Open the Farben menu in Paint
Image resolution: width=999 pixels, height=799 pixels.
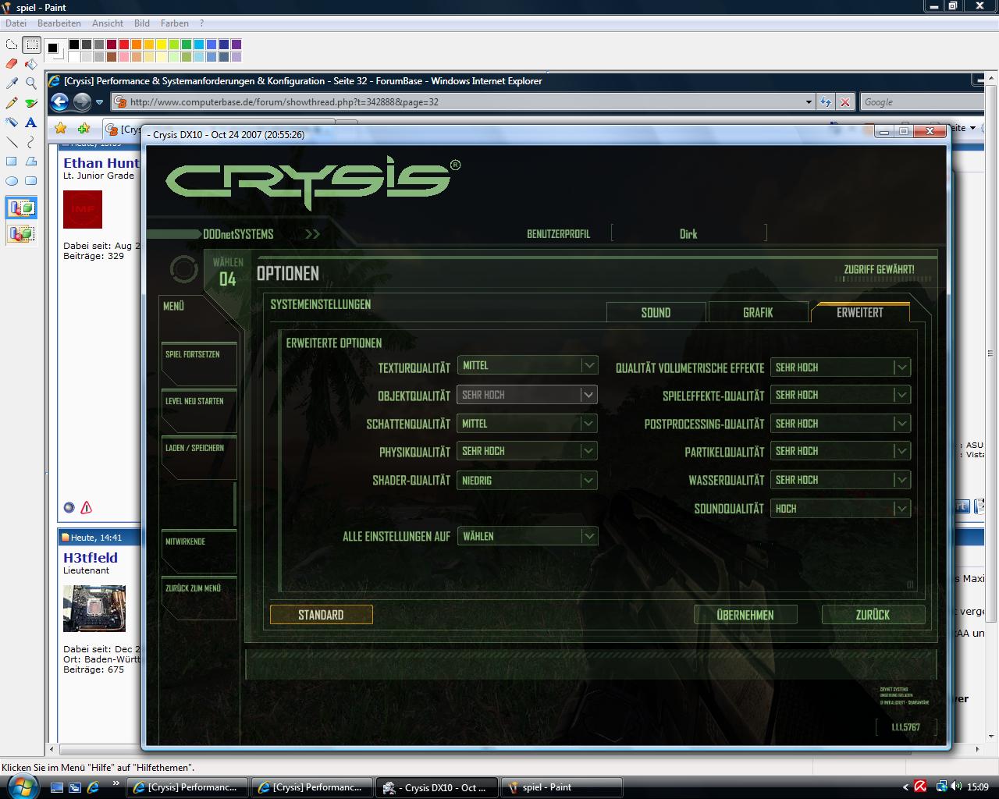click(x=175, y=23)
